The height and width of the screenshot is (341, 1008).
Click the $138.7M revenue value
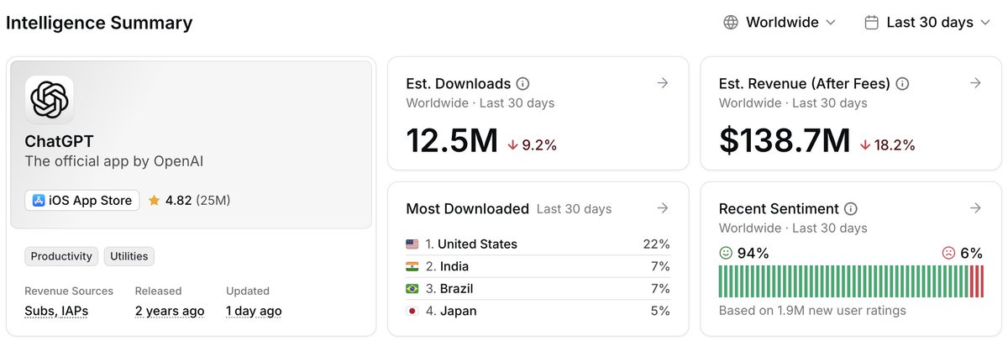pyautogui.click(x=785, y=140)
